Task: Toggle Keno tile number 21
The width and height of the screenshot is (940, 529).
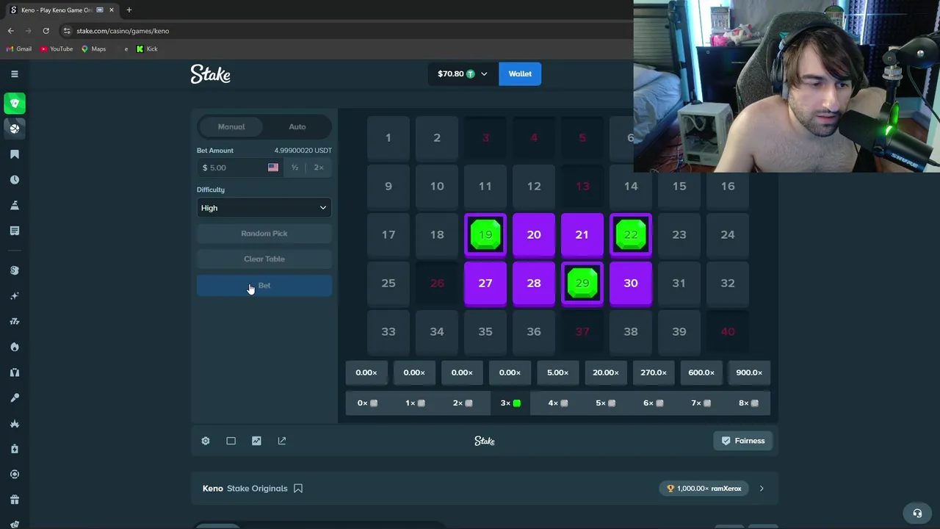Action: 582,235
